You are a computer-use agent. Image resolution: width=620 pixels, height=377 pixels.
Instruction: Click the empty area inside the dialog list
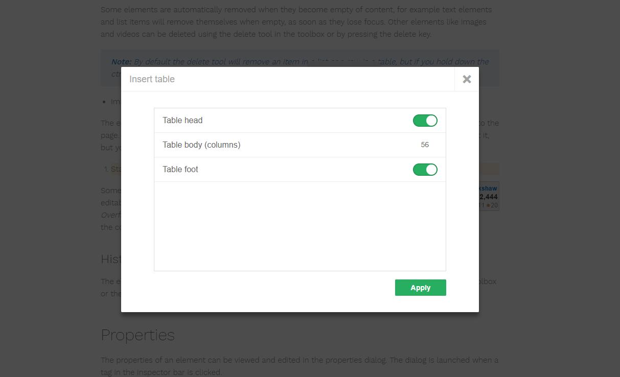pos(300,225)
